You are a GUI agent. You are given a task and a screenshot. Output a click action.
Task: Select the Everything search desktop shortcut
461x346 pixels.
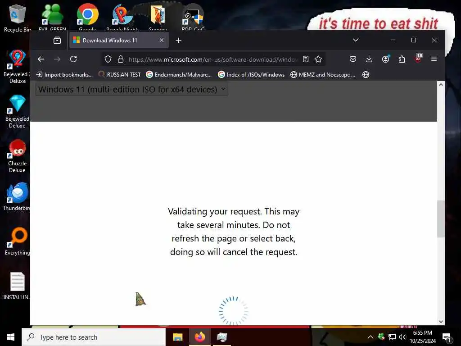click(x=17, y=241)
